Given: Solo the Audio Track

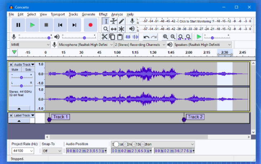Looking at the screenshot, I should [x=28, y=69].
